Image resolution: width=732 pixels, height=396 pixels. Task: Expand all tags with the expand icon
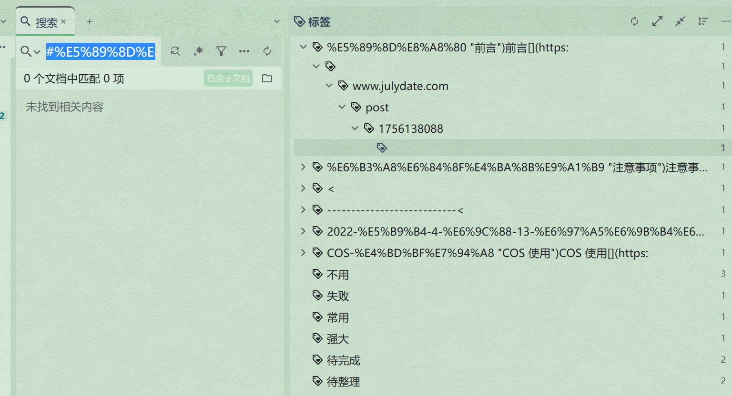tap(657, 21)
